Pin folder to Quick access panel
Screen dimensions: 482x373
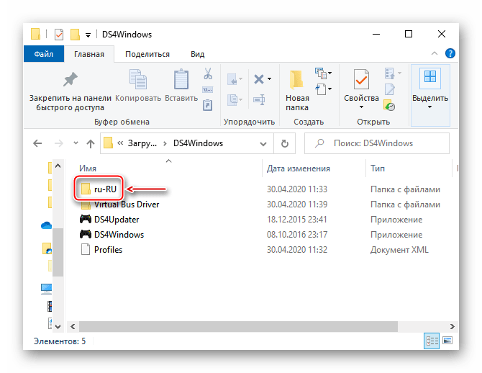(71, 91)
